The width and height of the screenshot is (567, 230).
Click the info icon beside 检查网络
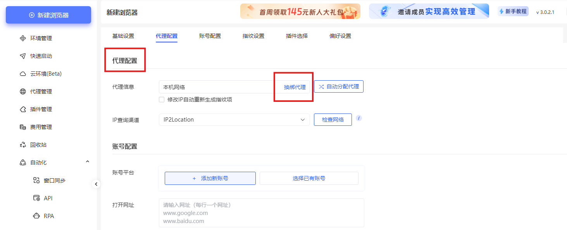click(358, 118)
